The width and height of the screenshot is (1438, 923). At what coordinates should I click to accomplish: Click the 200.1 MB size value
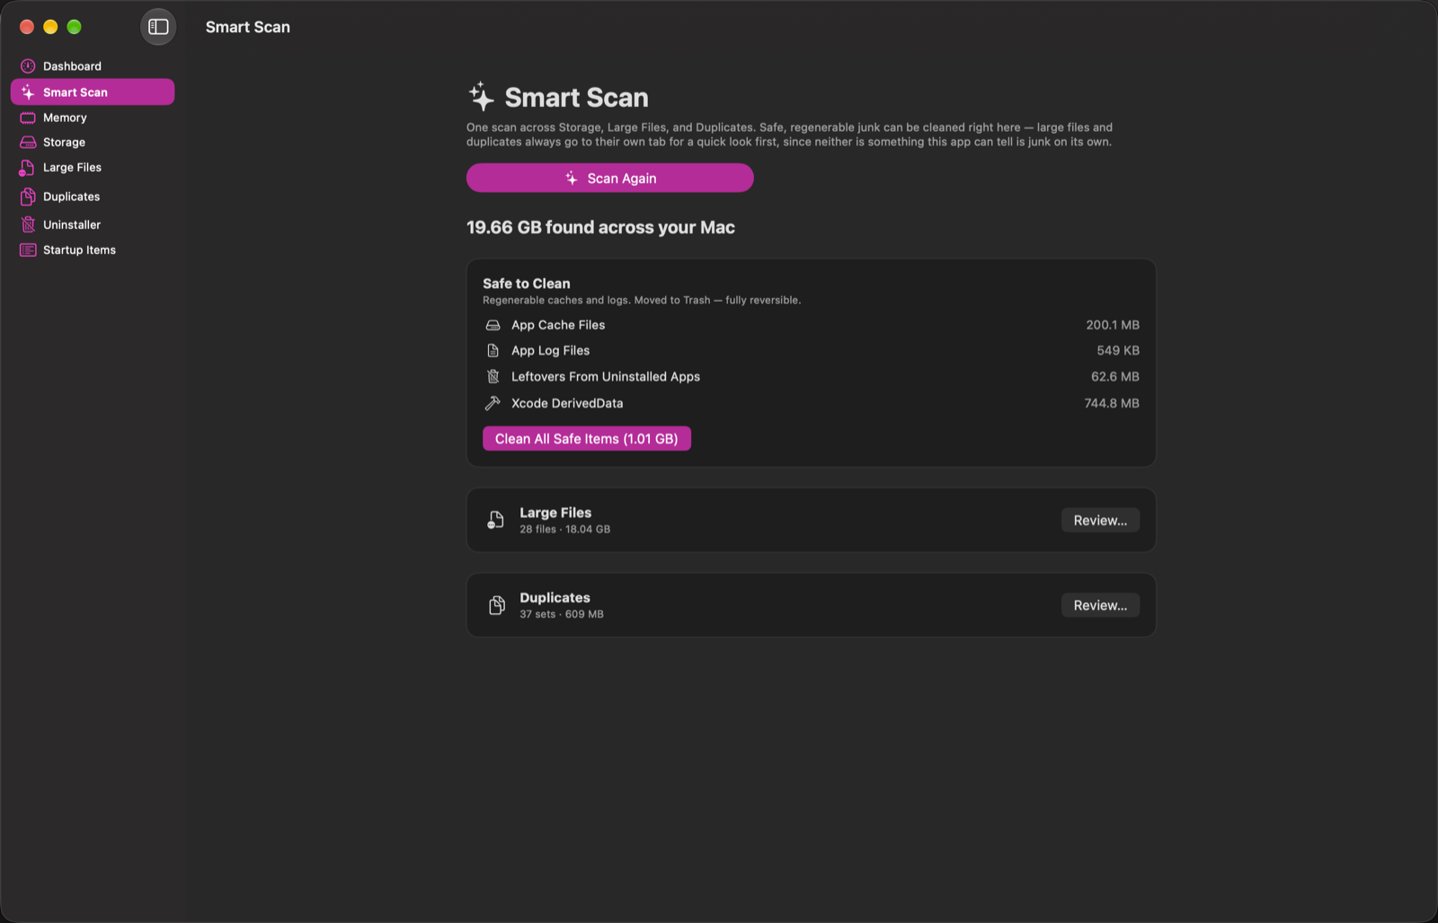click(x=1113, y=325)
